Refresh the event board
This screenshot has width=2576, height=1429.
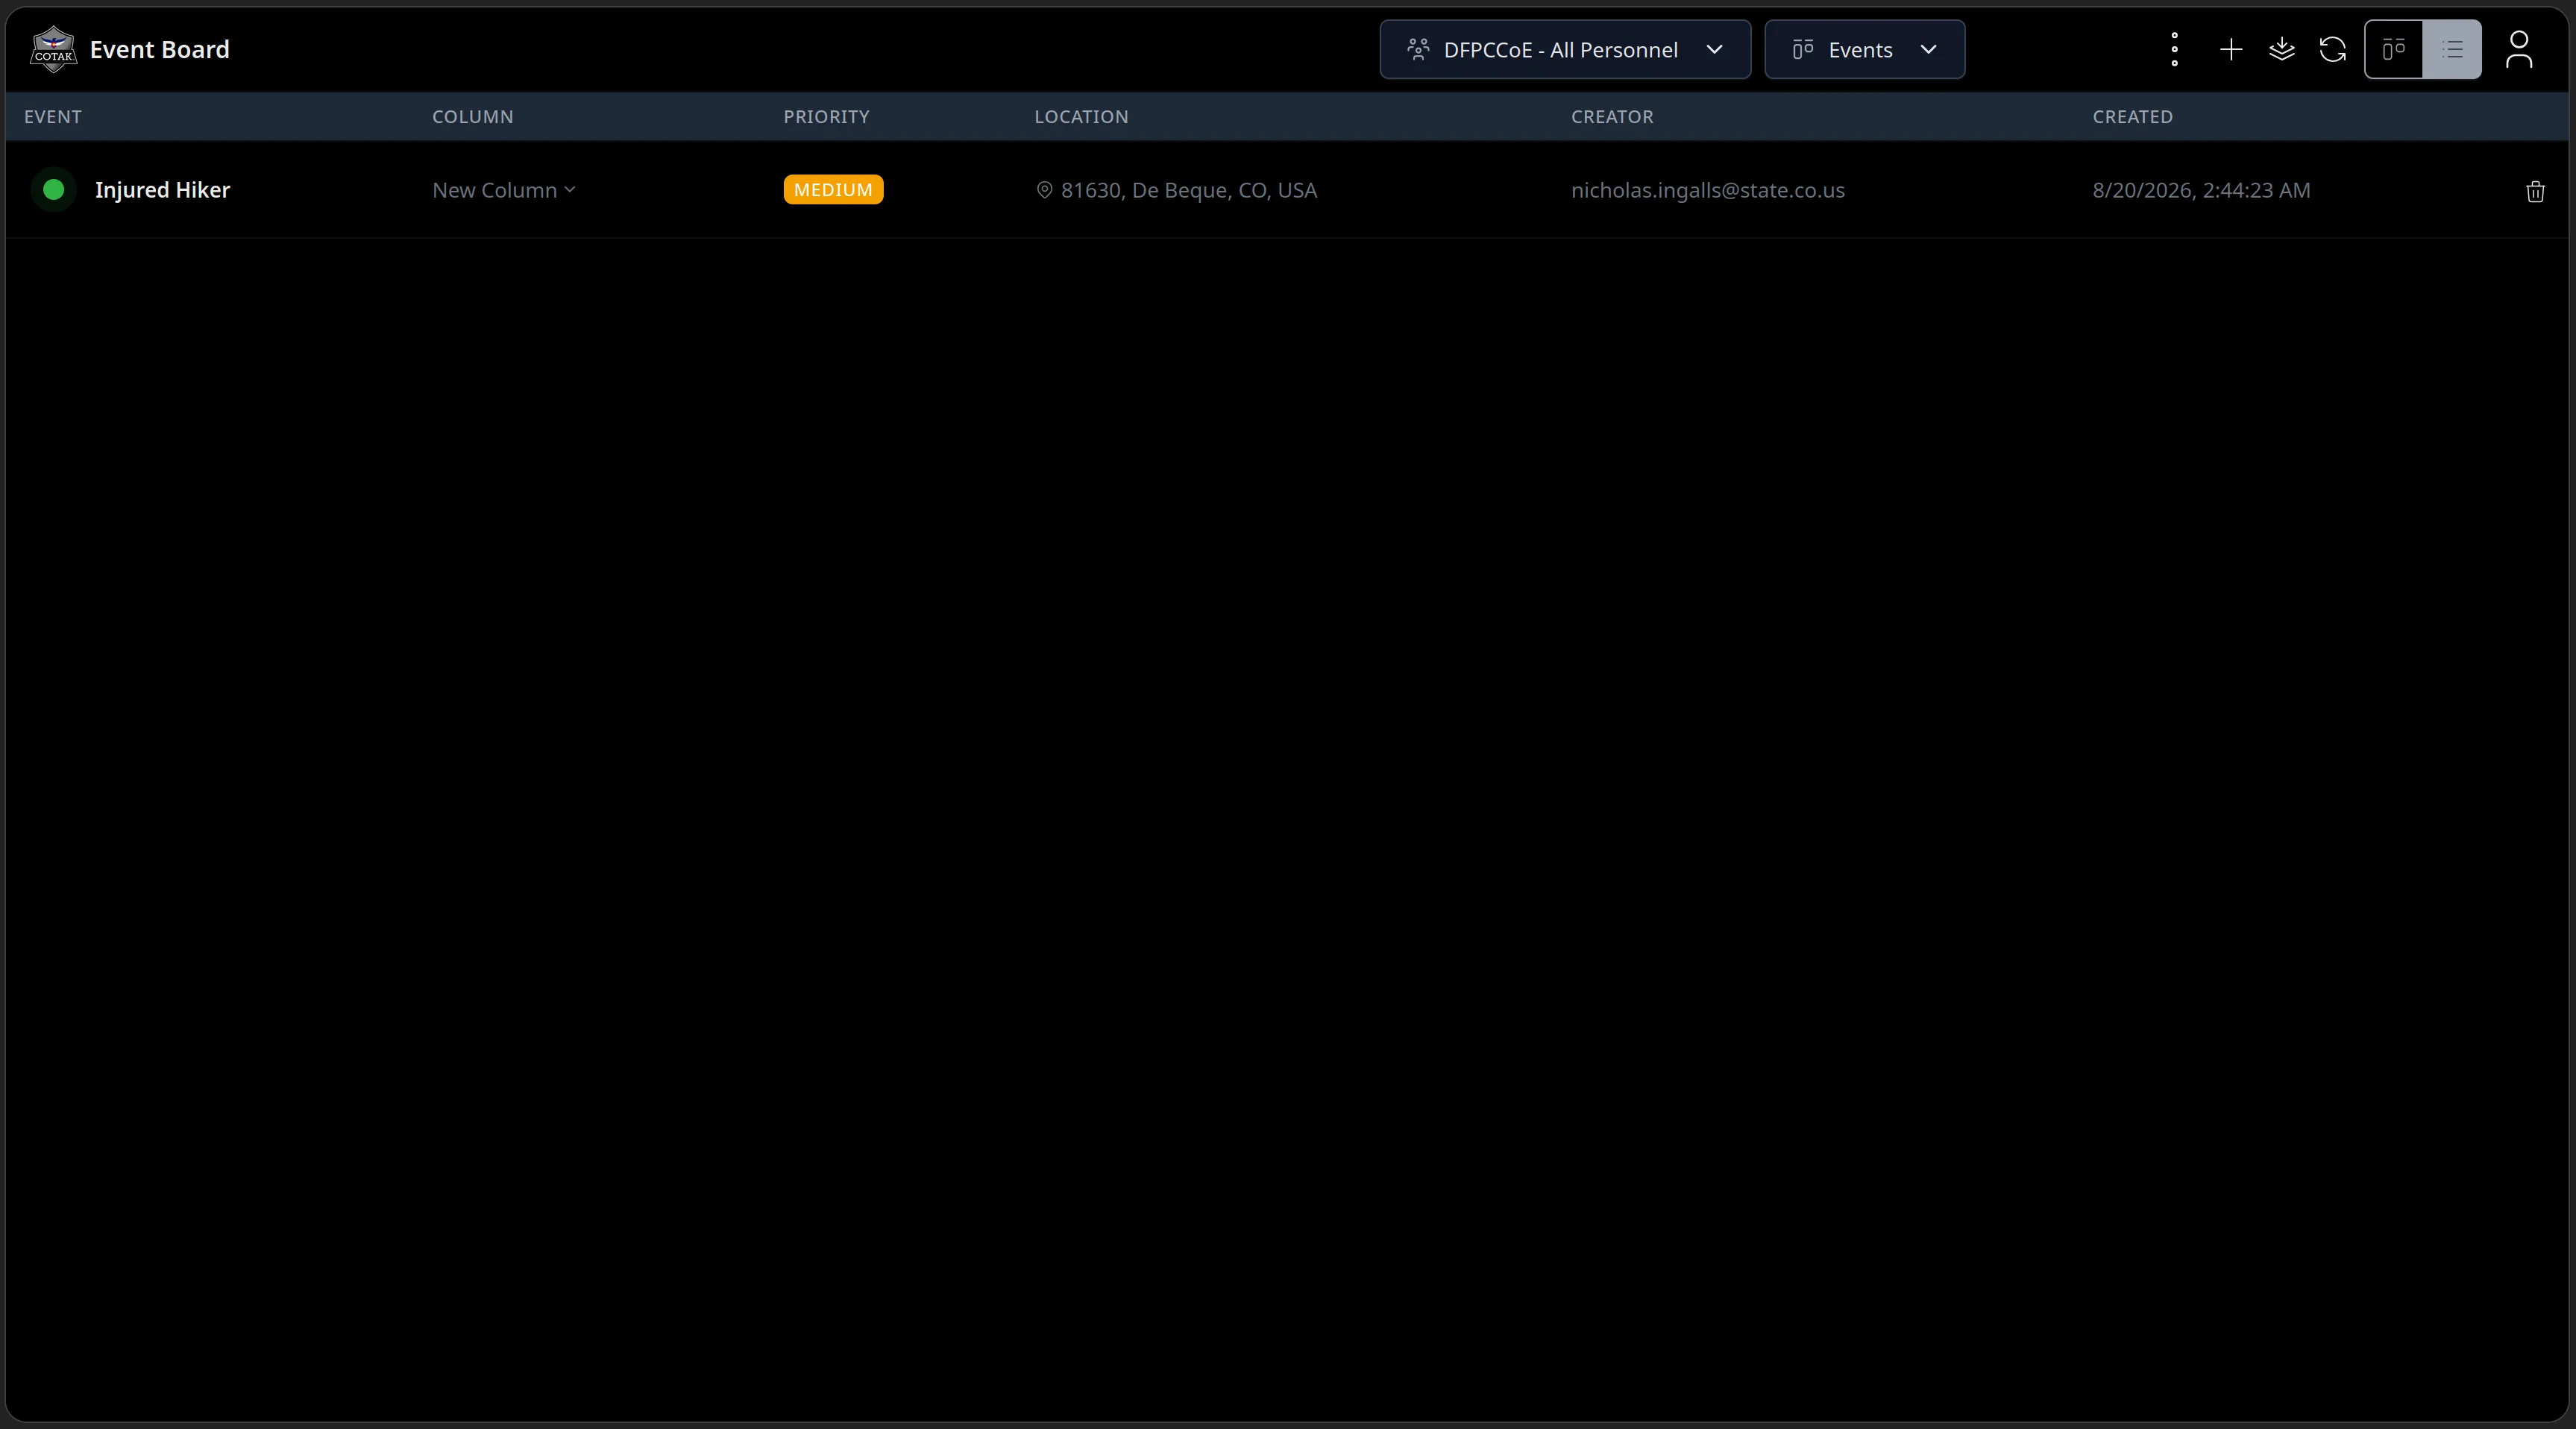coord(2333,49)
